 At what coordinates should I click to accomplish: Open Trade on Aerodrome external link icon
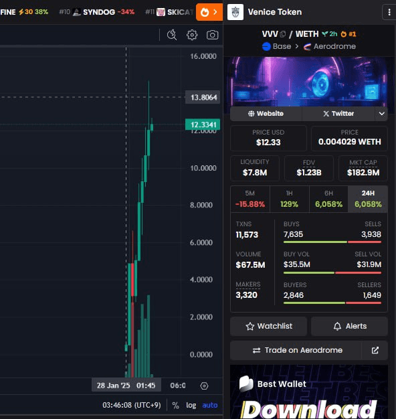[375, 350]
